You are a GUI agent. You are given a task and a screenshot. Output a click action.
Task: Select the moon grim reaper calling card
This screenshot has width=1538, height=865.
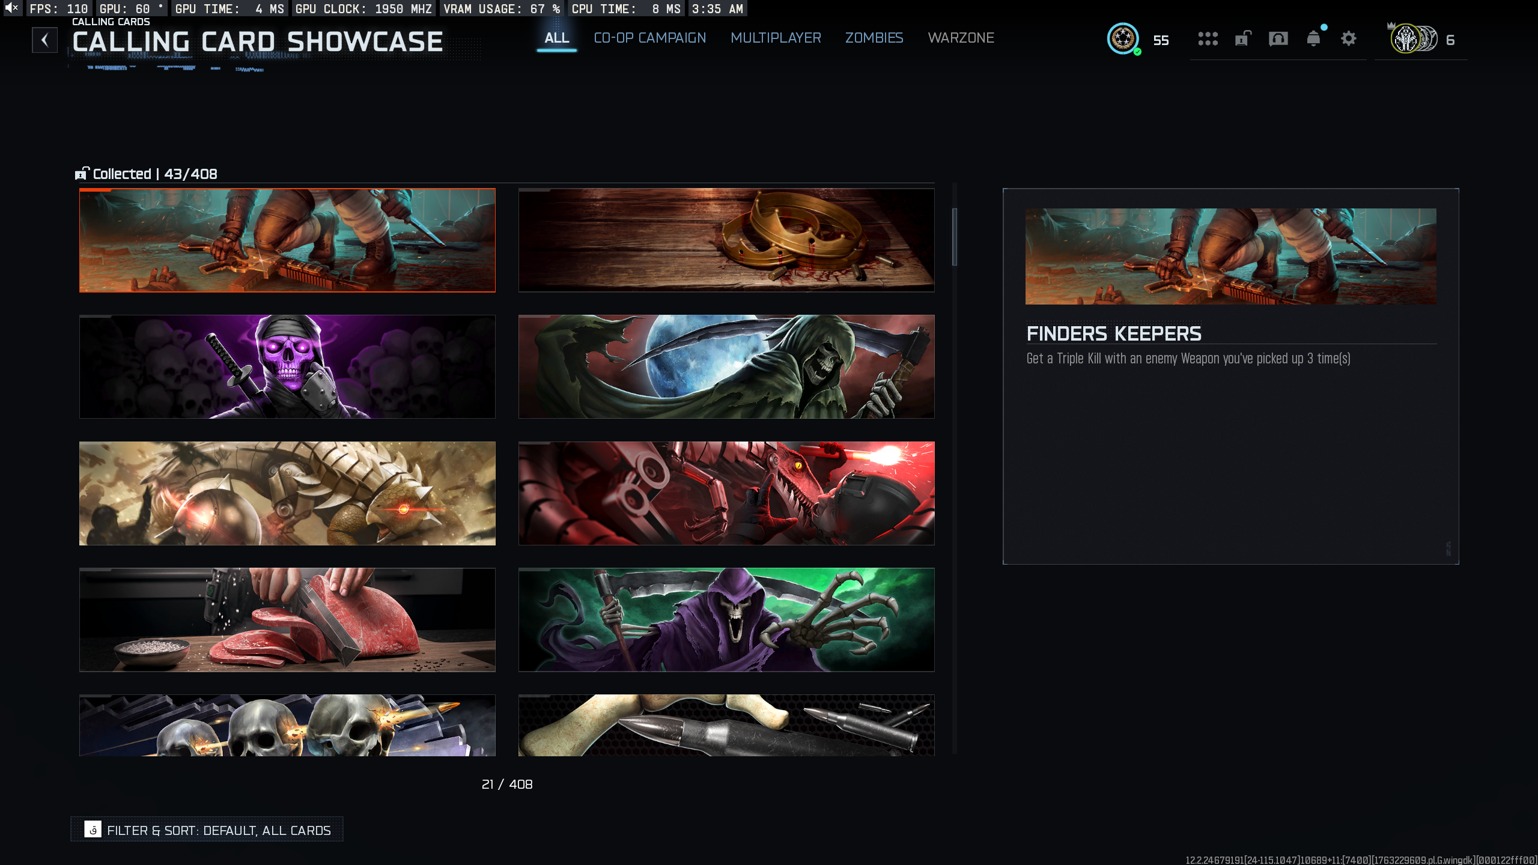(x=726, y=366)
